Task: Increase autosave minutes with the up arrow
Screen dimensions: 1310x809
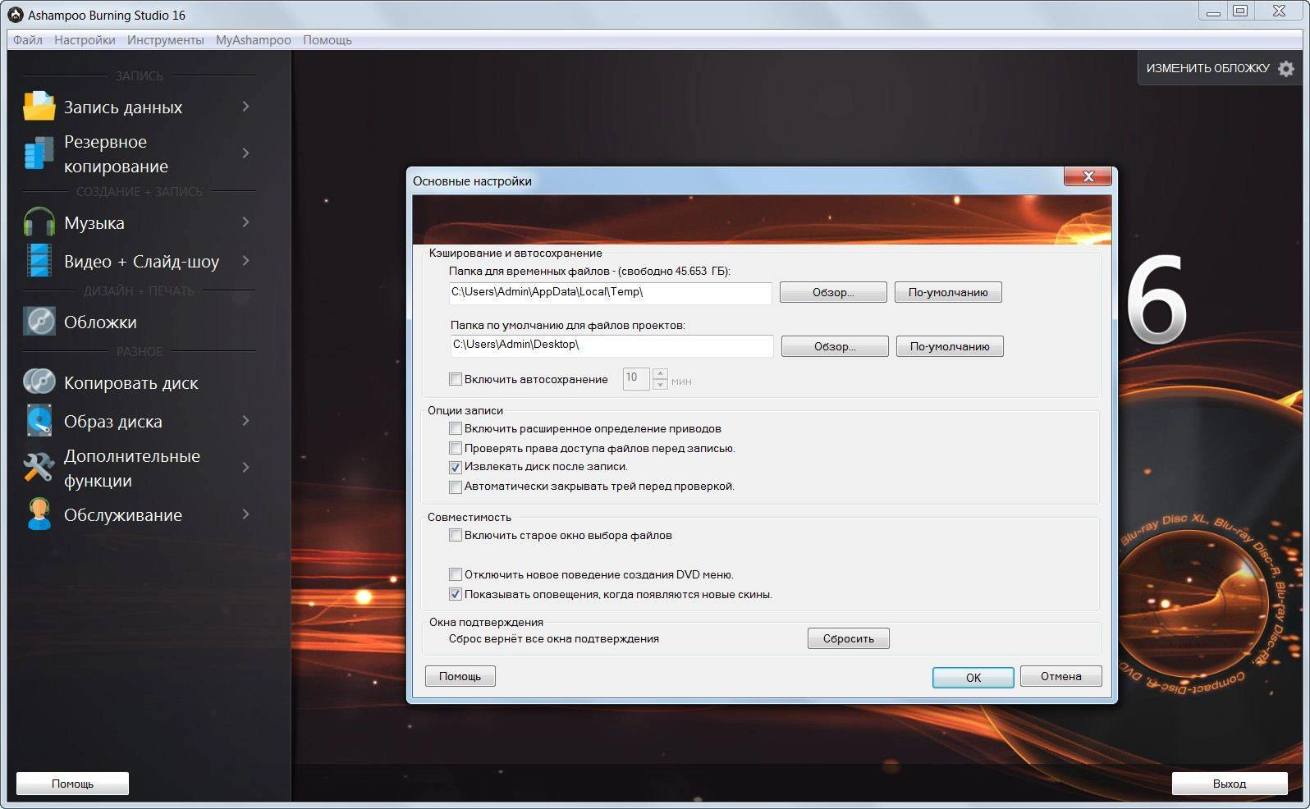Action: [x=660, y=373]
